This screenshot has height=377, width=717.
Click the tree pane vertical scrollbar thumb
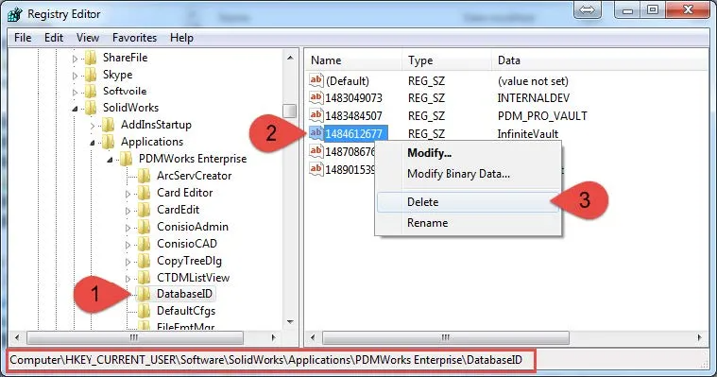tap(289, 111)
